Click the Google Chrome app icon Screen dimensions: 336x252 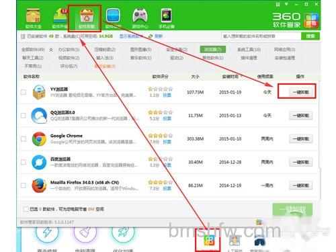coord(39,139)
